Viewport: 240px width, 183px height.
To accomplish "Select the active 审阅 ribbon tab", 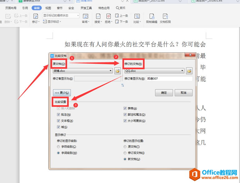I will tap(36, 8).
